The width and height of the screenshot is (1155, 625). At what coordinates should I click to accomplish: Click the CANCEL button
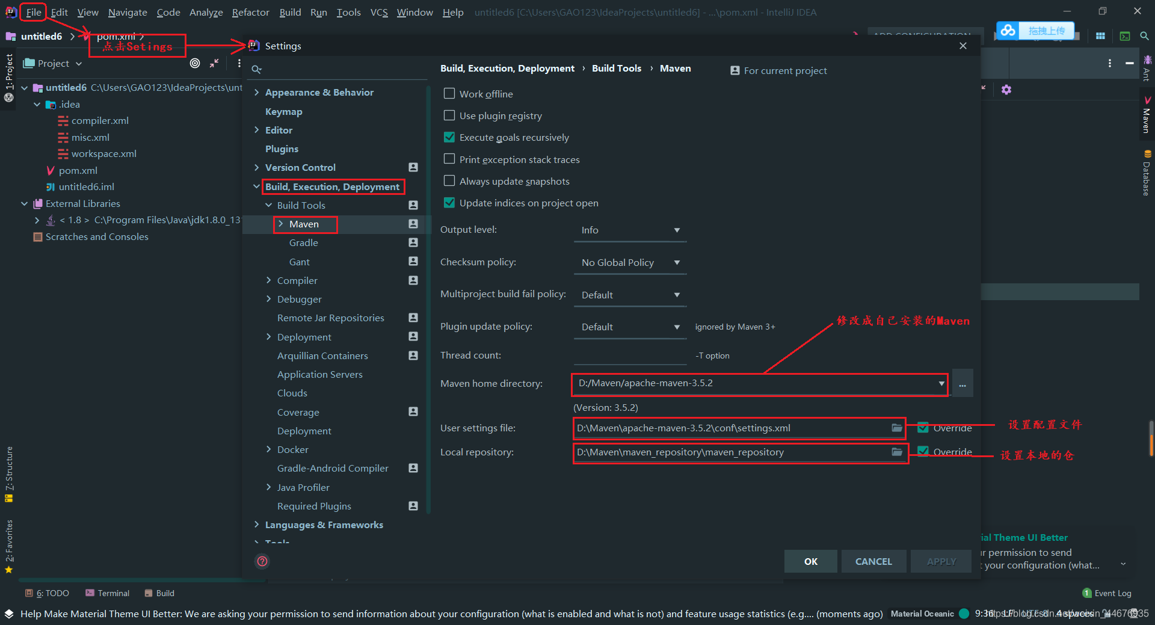(x=873, y=561)
